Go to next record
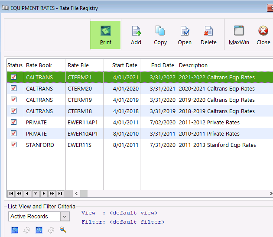Screen dimensions: 273x237 (x=44, y=194)
